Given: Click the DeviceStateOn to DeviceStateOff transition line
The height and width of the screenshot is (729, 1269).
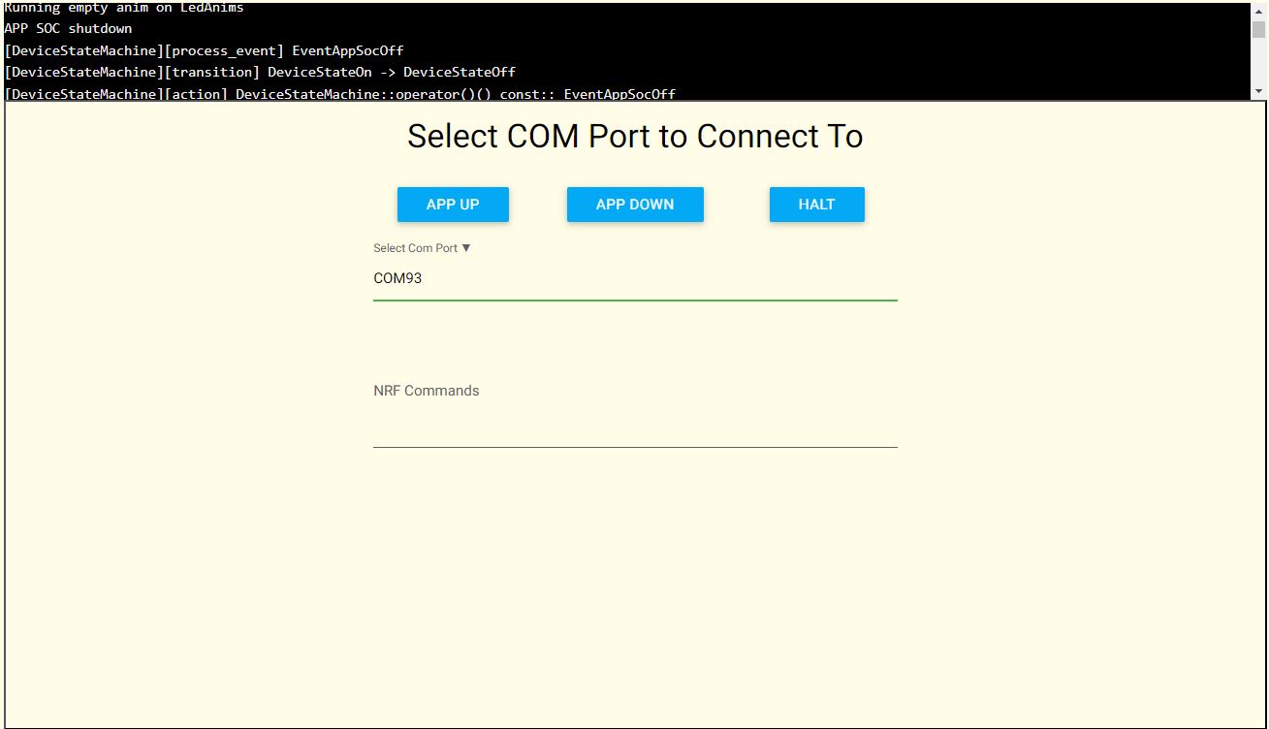Looking at the screenshot, I should pyautogui.click(x=260, y=72).
